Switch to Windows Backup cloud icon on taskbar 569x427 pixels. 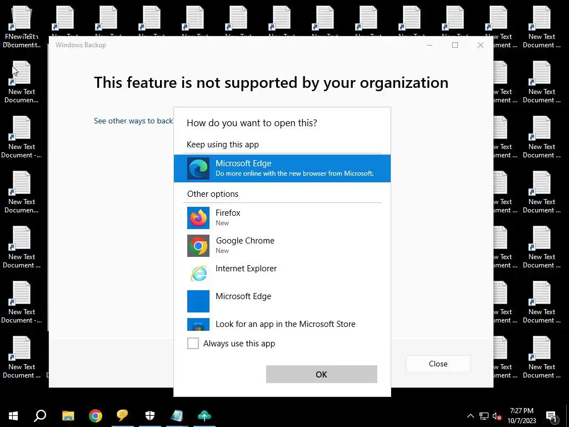[204, 416]
